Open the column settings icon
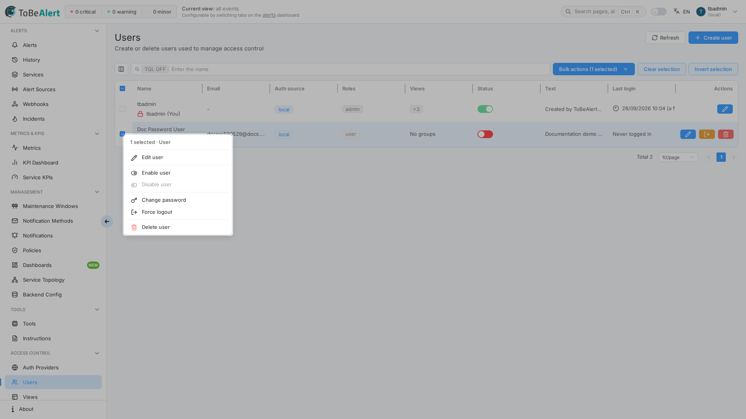 click(x=121, y=69)
